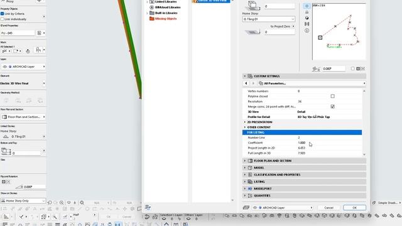
Task: Click the magic wand icon in toolbar
Action: tap(55, 217)
